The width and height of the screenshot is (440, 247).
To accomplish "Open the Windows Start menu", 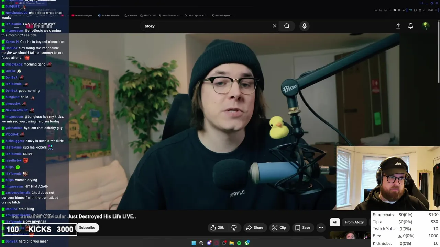I will tap(194, 243).
